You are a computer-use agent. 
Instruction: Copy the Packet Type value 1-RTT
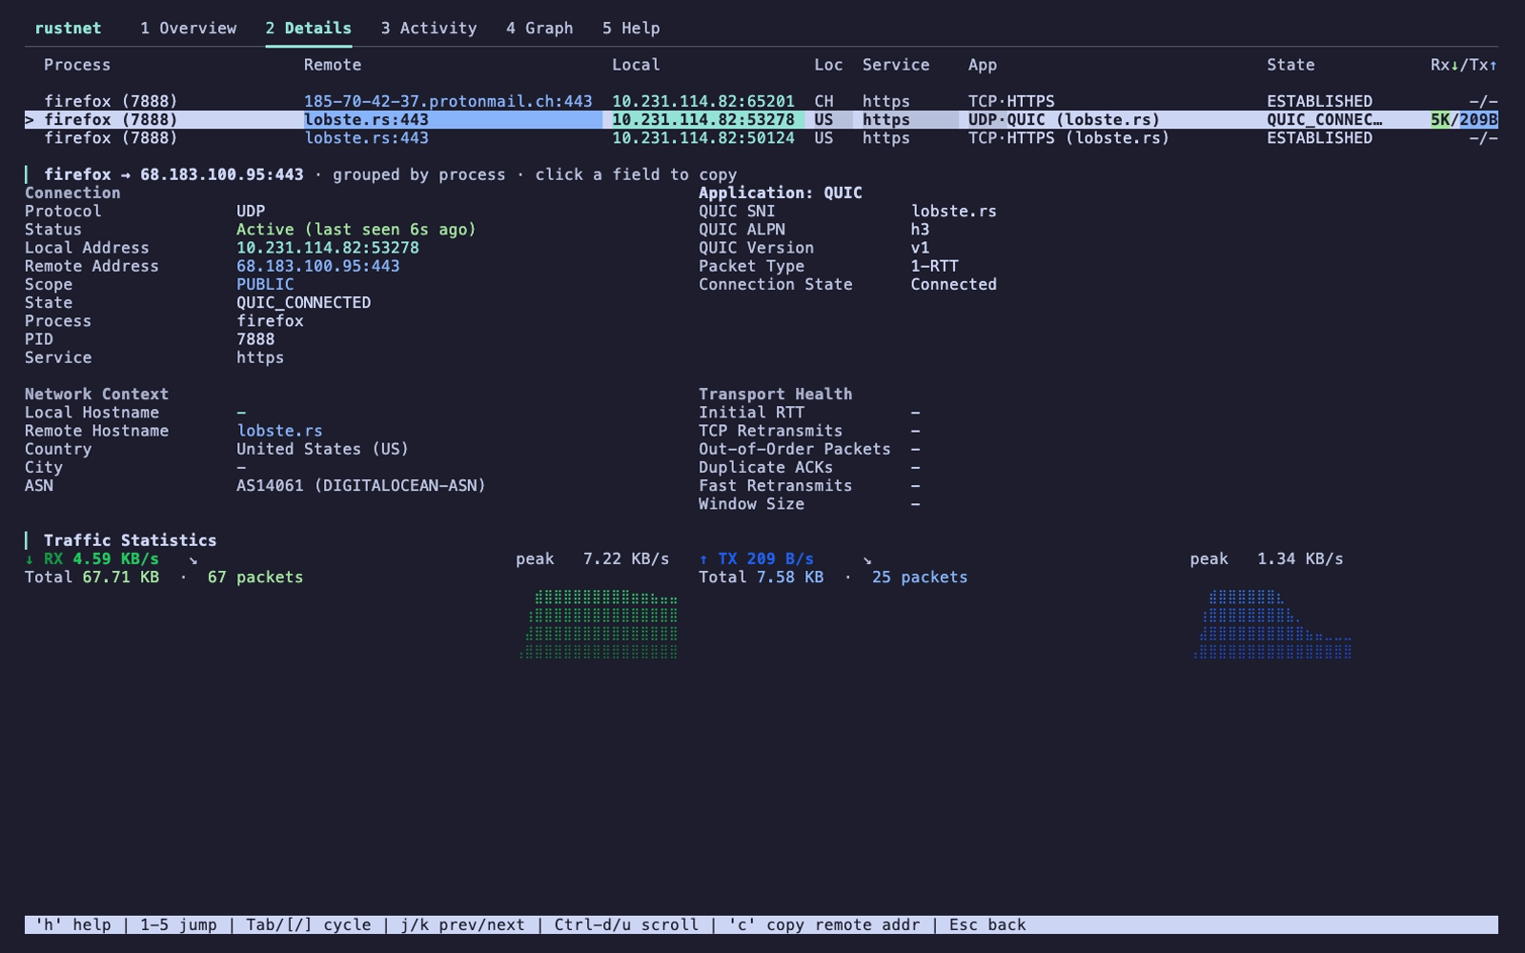(x=934, y=266)
